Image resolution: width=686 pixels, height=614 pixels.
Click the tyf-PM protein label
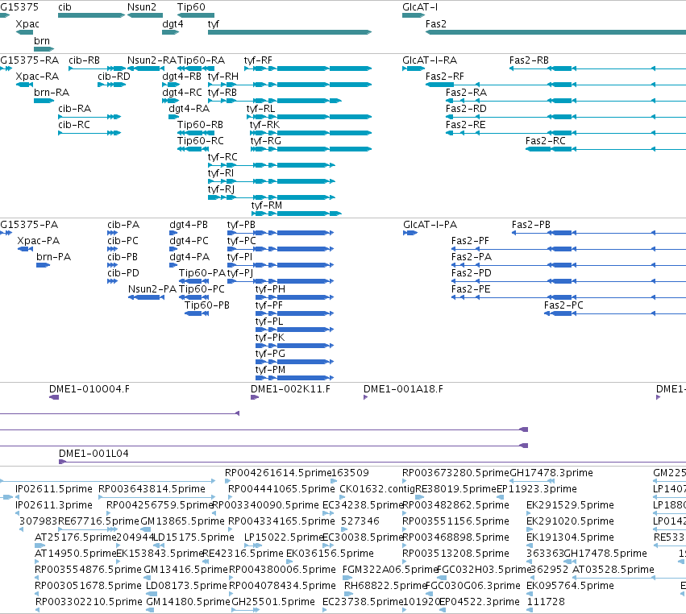tap(270, 370)
